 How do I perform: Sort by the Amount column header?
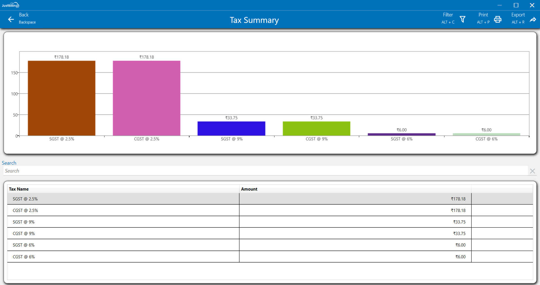pos(249,189)
